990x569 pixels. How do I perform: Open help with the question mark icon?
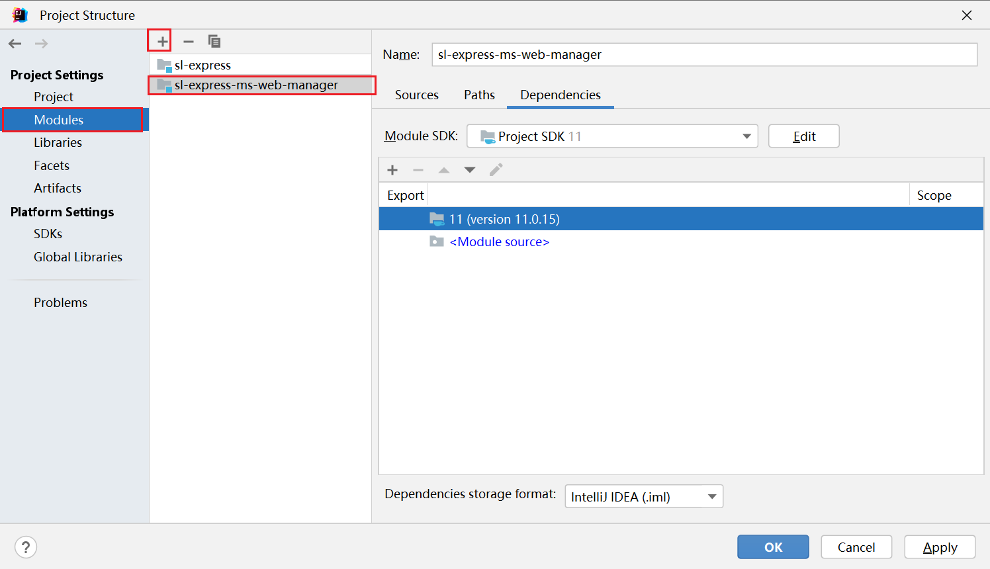point(26,547)
